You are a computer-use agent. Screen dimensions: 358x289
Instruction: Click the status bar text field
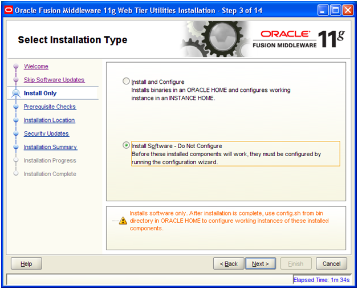point(150,279)
